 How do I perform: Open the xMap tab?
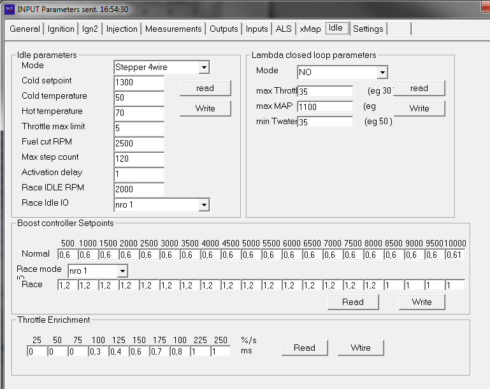pyautogui.click(x=310, y=29)
